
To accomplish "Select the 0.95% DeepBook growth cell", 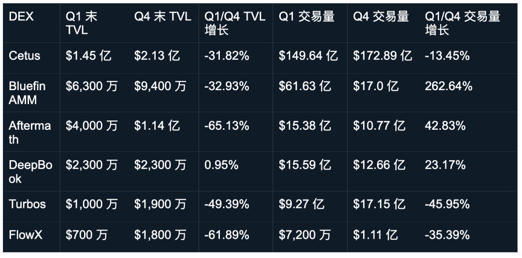I will 221,165.
